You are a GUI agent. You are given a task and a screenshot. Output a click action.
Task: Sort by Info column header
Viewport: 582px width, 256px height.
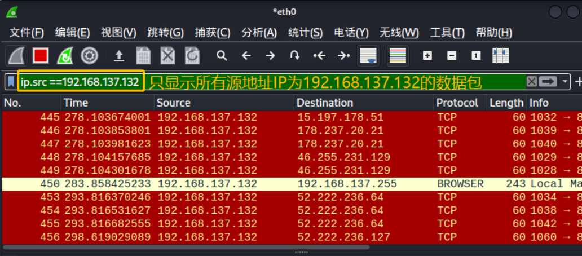(554, 103)
